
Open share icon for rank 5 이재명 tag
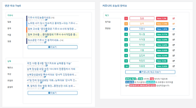click(x=173, y=40)
